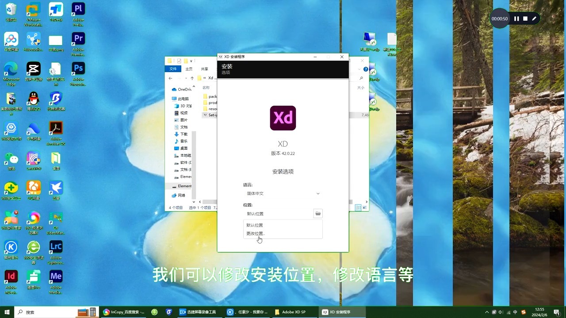Select 下载 in the navigation pane
The height and width of the screenshot is (318, 566).
[181, 134]
